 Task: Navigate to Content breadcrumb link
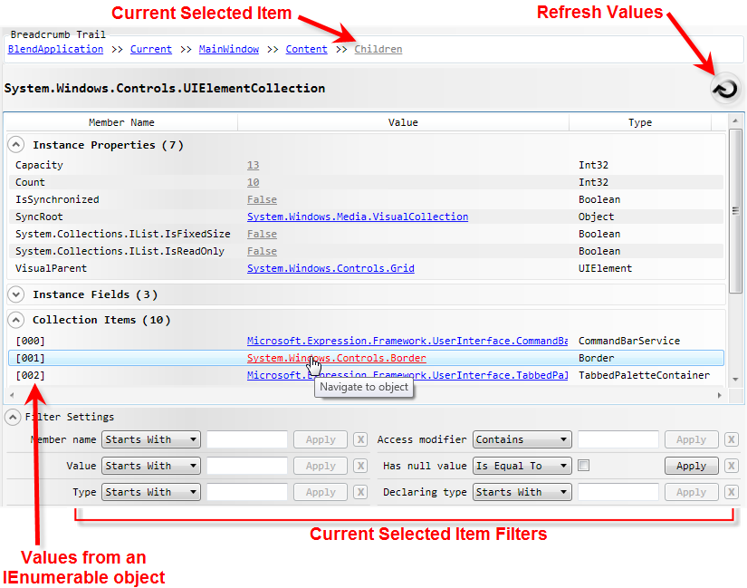coord(306,49)
